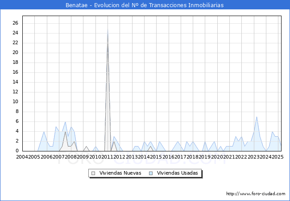The image size is (290, 201).
Task: Click the y-axis label 16
Action: pos(16,72)
